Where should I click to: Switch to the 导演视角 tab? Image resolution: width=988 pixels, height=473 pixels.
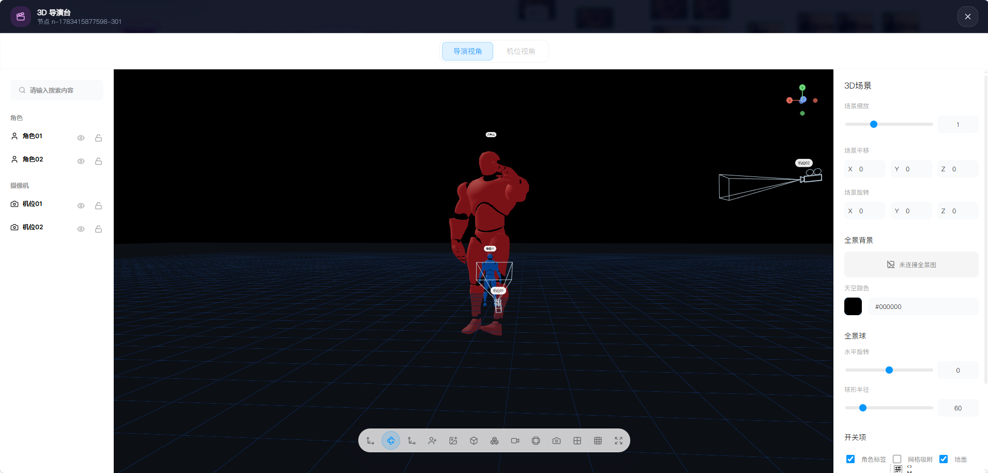467,51
